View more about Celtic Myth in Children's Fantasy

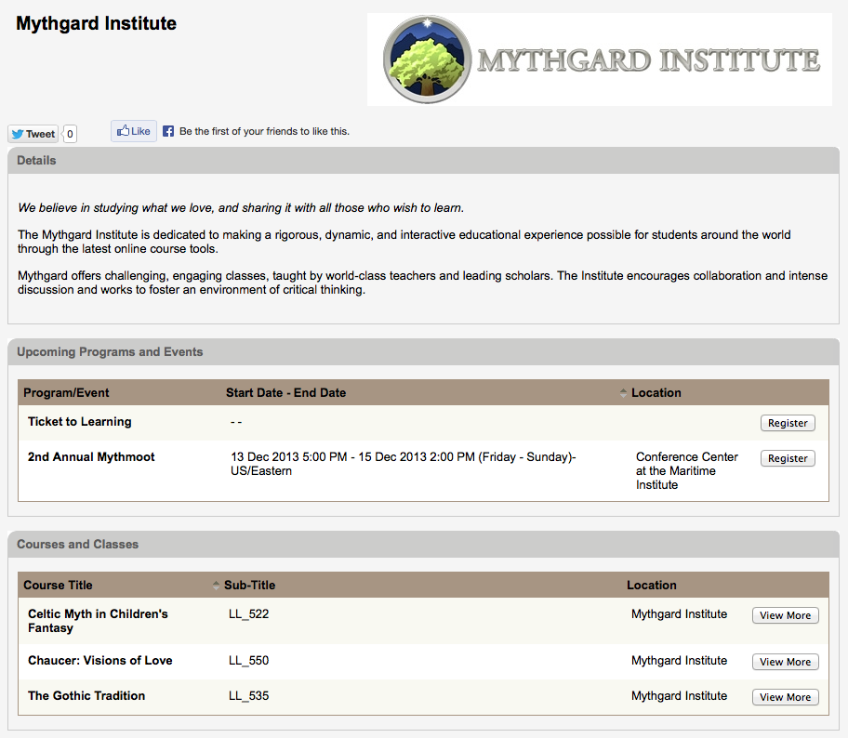pyautogui.click(x=786, y=615)
